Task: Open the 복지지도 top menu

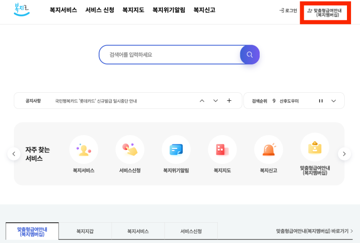Action: pyautogui.click(x=133, y=10)
